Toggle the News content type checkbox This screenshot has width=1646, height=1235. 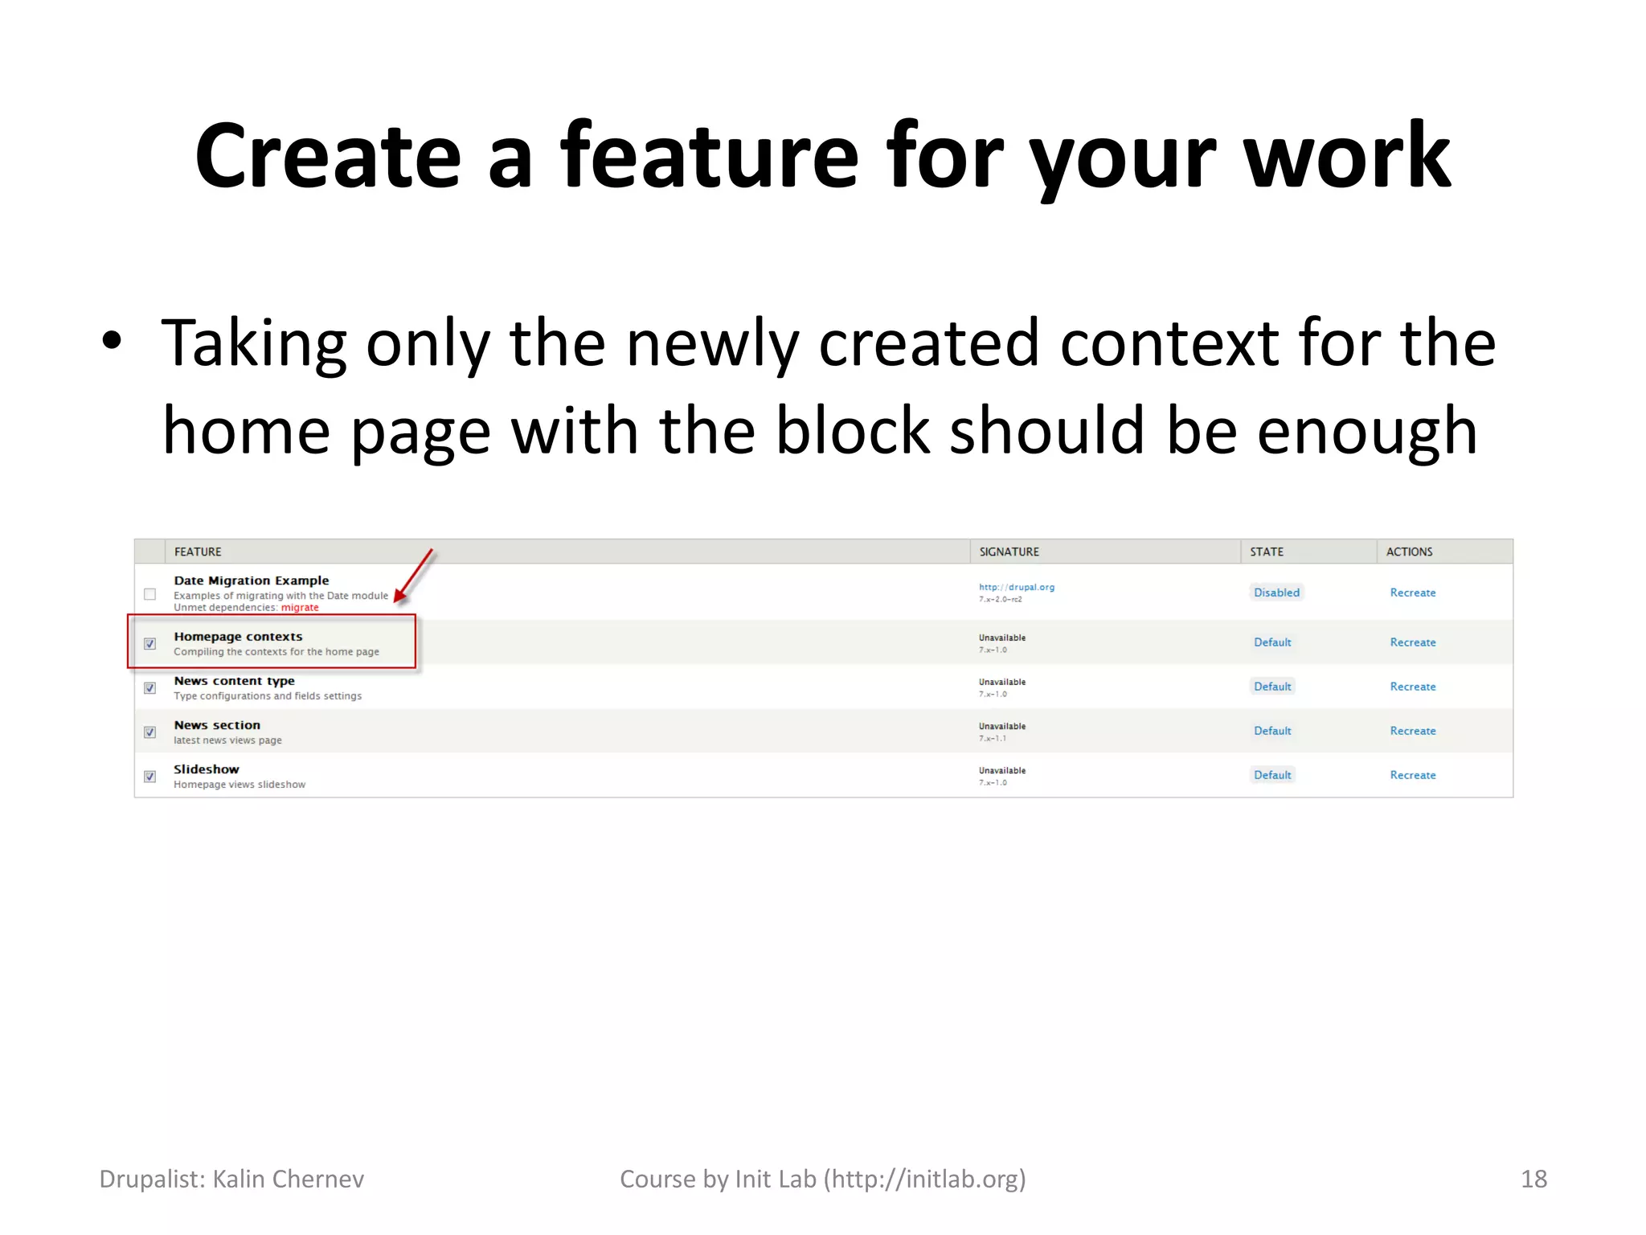pyautogui.click(x=149, y=687)
